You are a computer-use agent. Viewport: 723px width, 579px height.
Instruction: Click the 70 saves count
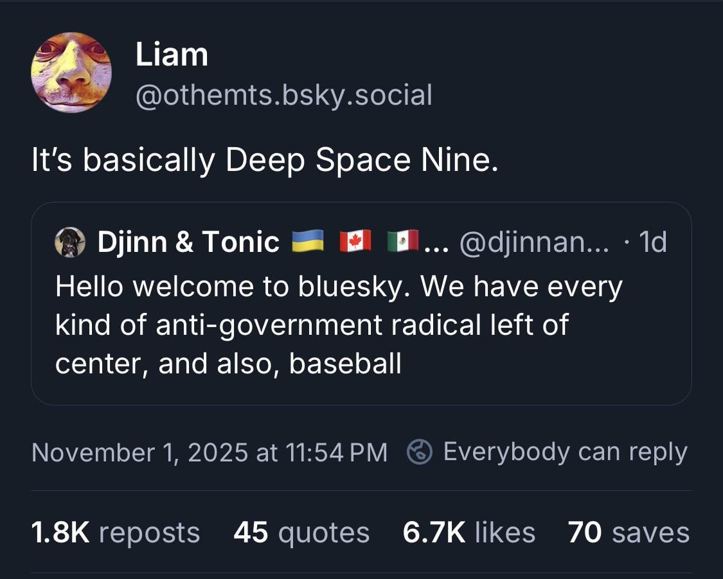click(628, 533)
